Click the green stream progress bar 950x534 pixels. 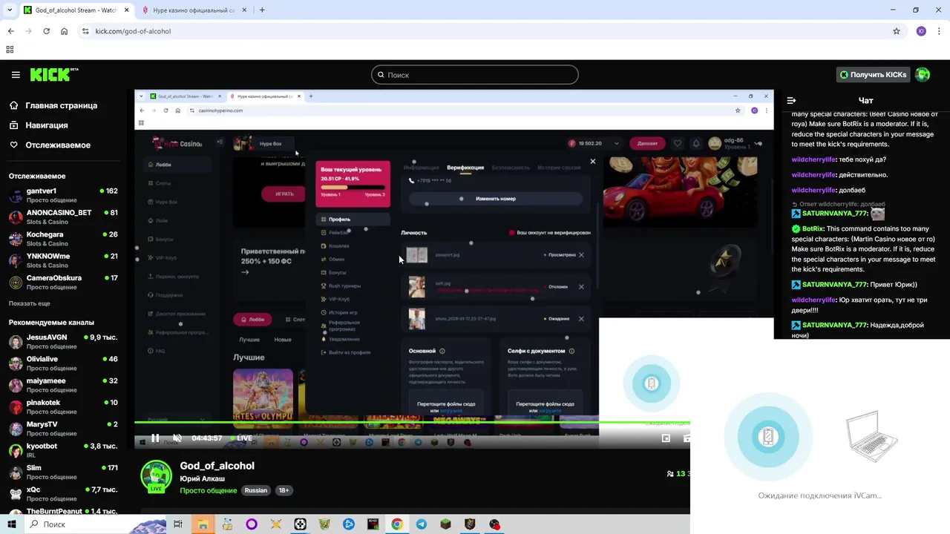[412, 423]
